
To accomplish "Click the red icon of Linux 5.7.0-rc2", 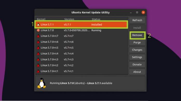I will 38,65.
